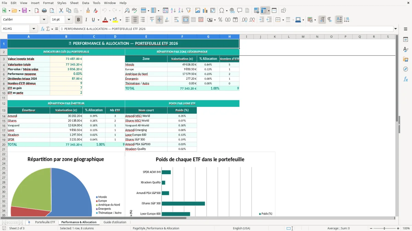The width and height of the screenshot is (412, 231).
Task: Open the Styles menu
Action: pyautogui.click(x=62, y=3)
